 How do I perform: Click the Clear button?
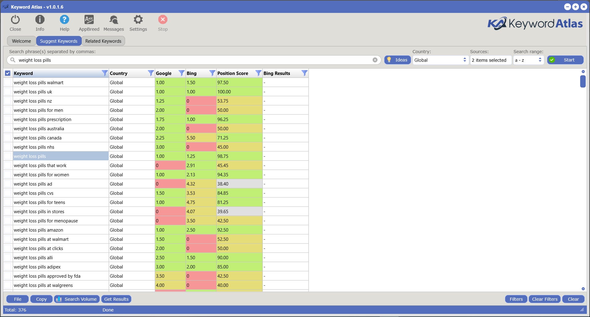pyautogui.click(x=573, y=299)
